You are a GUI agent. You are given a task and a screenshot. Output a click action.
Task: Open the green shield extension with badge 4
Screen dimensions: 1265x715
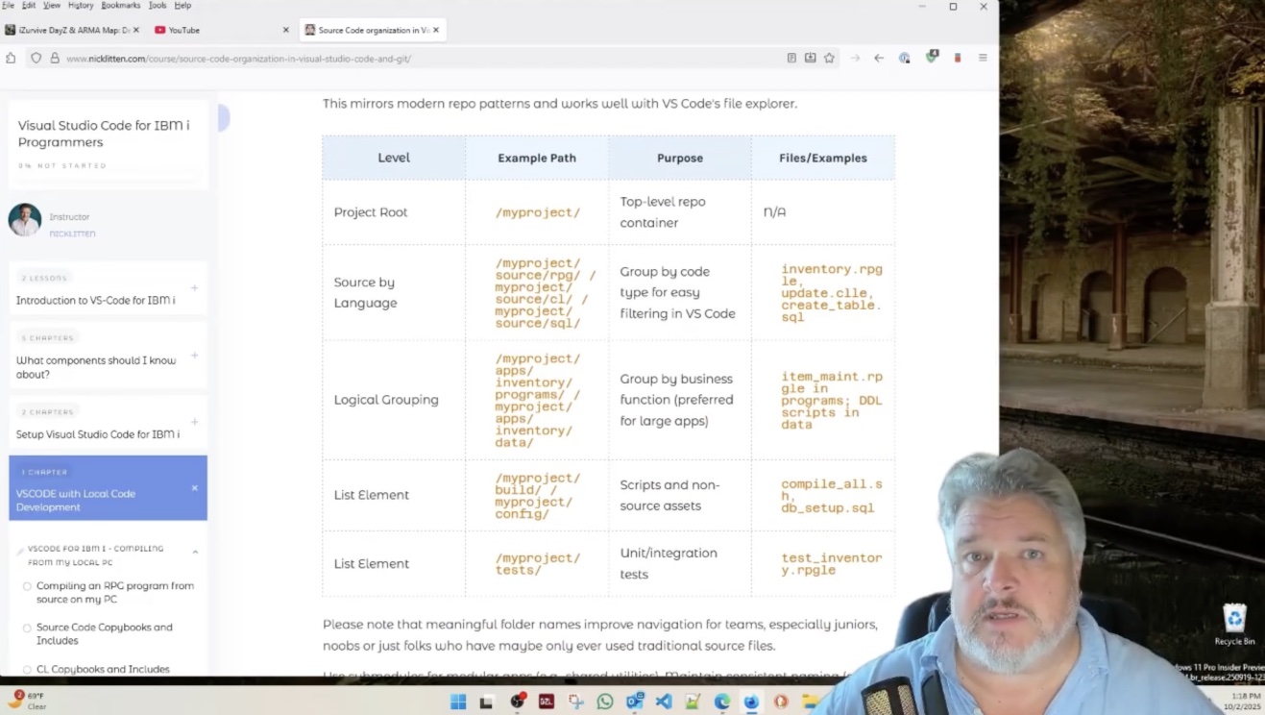coord(931,57)
